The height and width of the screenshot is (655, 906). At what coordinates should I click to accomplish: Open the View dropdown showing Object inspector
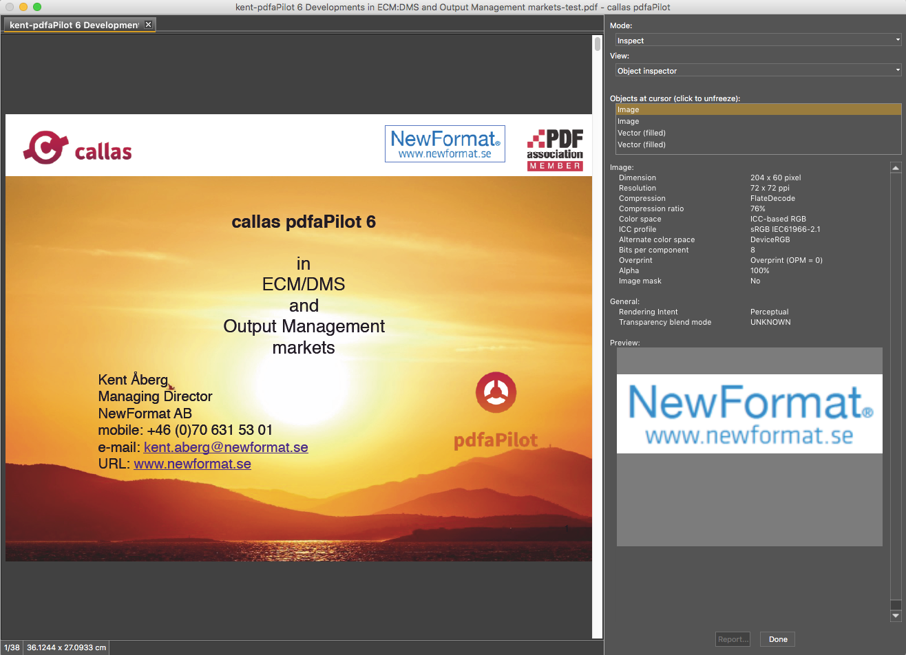(758, 71)
